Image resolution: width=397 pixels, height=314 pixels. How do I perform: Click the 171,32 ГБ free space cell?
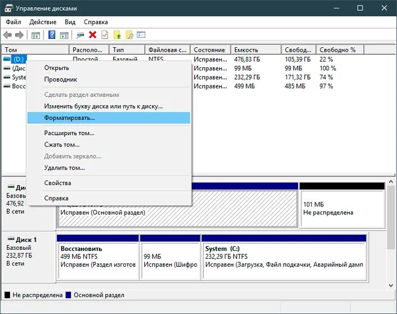coord(298,77)
